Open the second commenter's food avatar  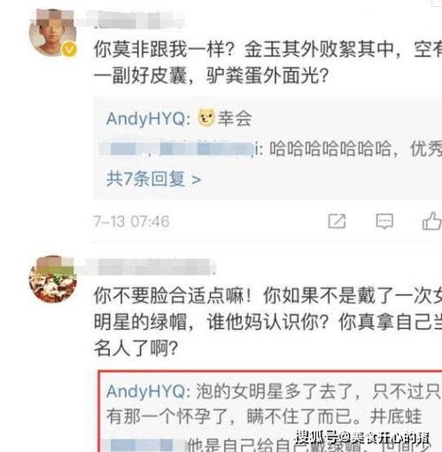tap(52, 279)
